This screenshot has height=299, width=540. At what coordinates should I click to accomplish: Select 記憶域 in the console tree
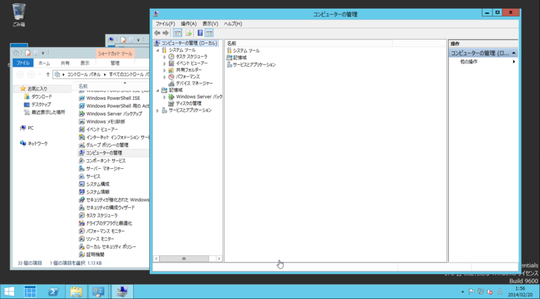click(175, 90)
